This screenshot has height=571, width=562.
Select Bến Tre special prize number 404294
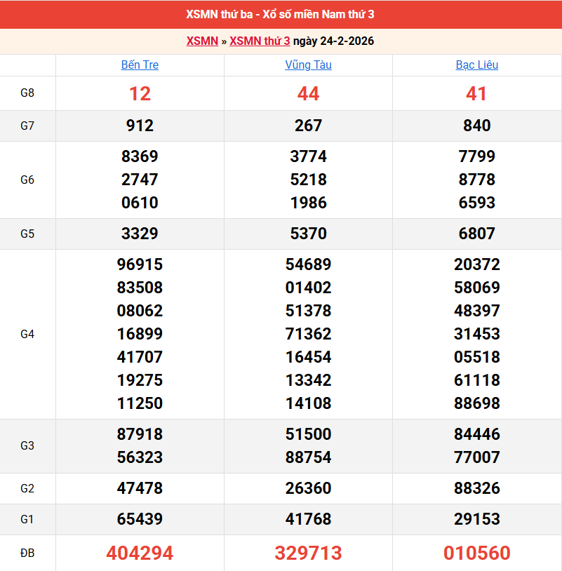(x=140, y=553)
